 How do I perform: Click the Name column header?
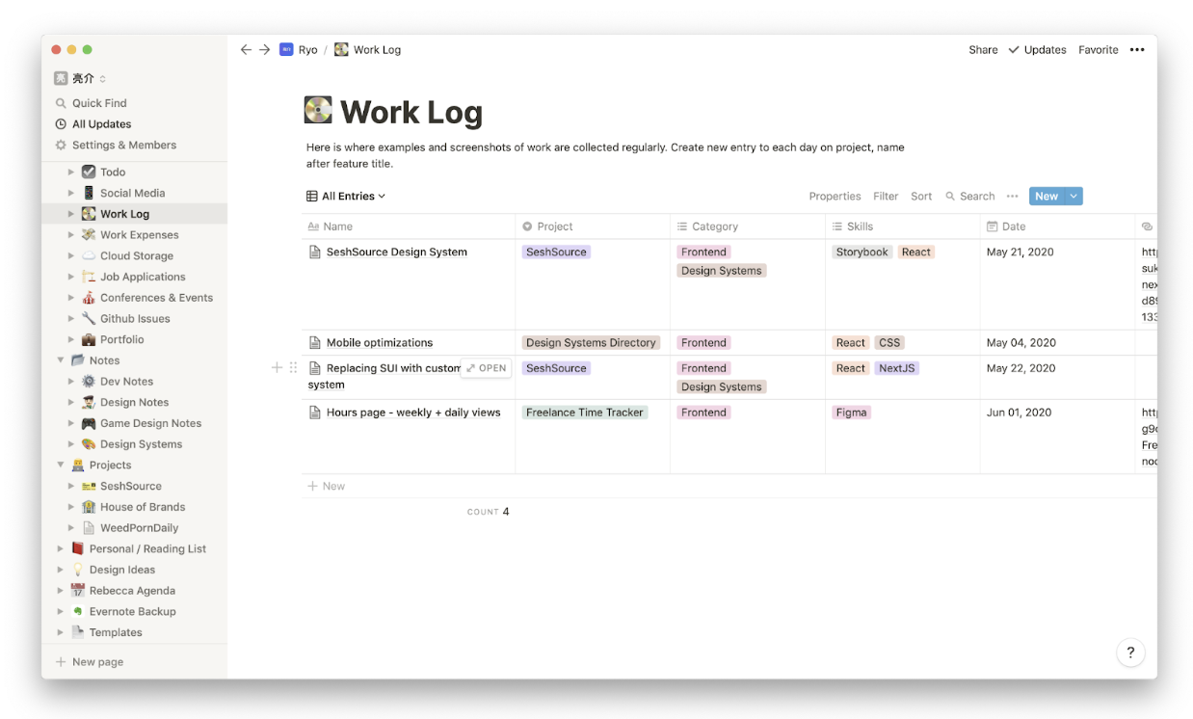pos(409,226)
